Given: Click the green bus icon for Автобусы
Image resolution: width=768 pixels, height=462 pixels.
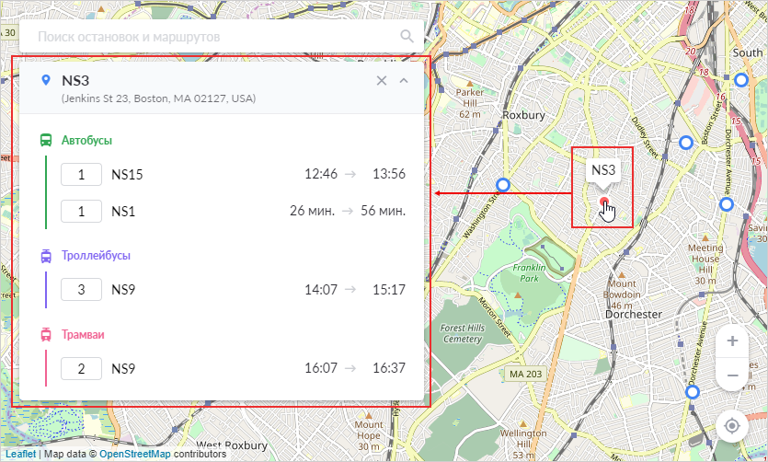Looking at the screenshot, I should [46, 141].
